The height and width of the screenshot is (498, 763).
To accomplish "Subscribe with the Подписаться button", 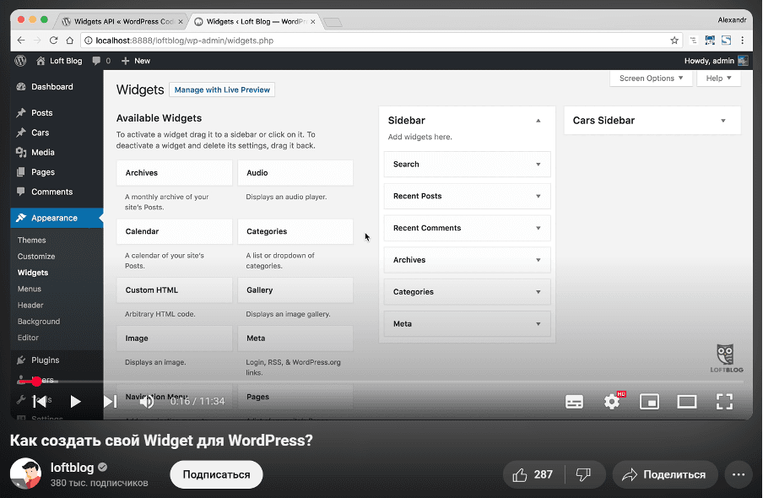I will pyautogui.click(x=216, y=474).
